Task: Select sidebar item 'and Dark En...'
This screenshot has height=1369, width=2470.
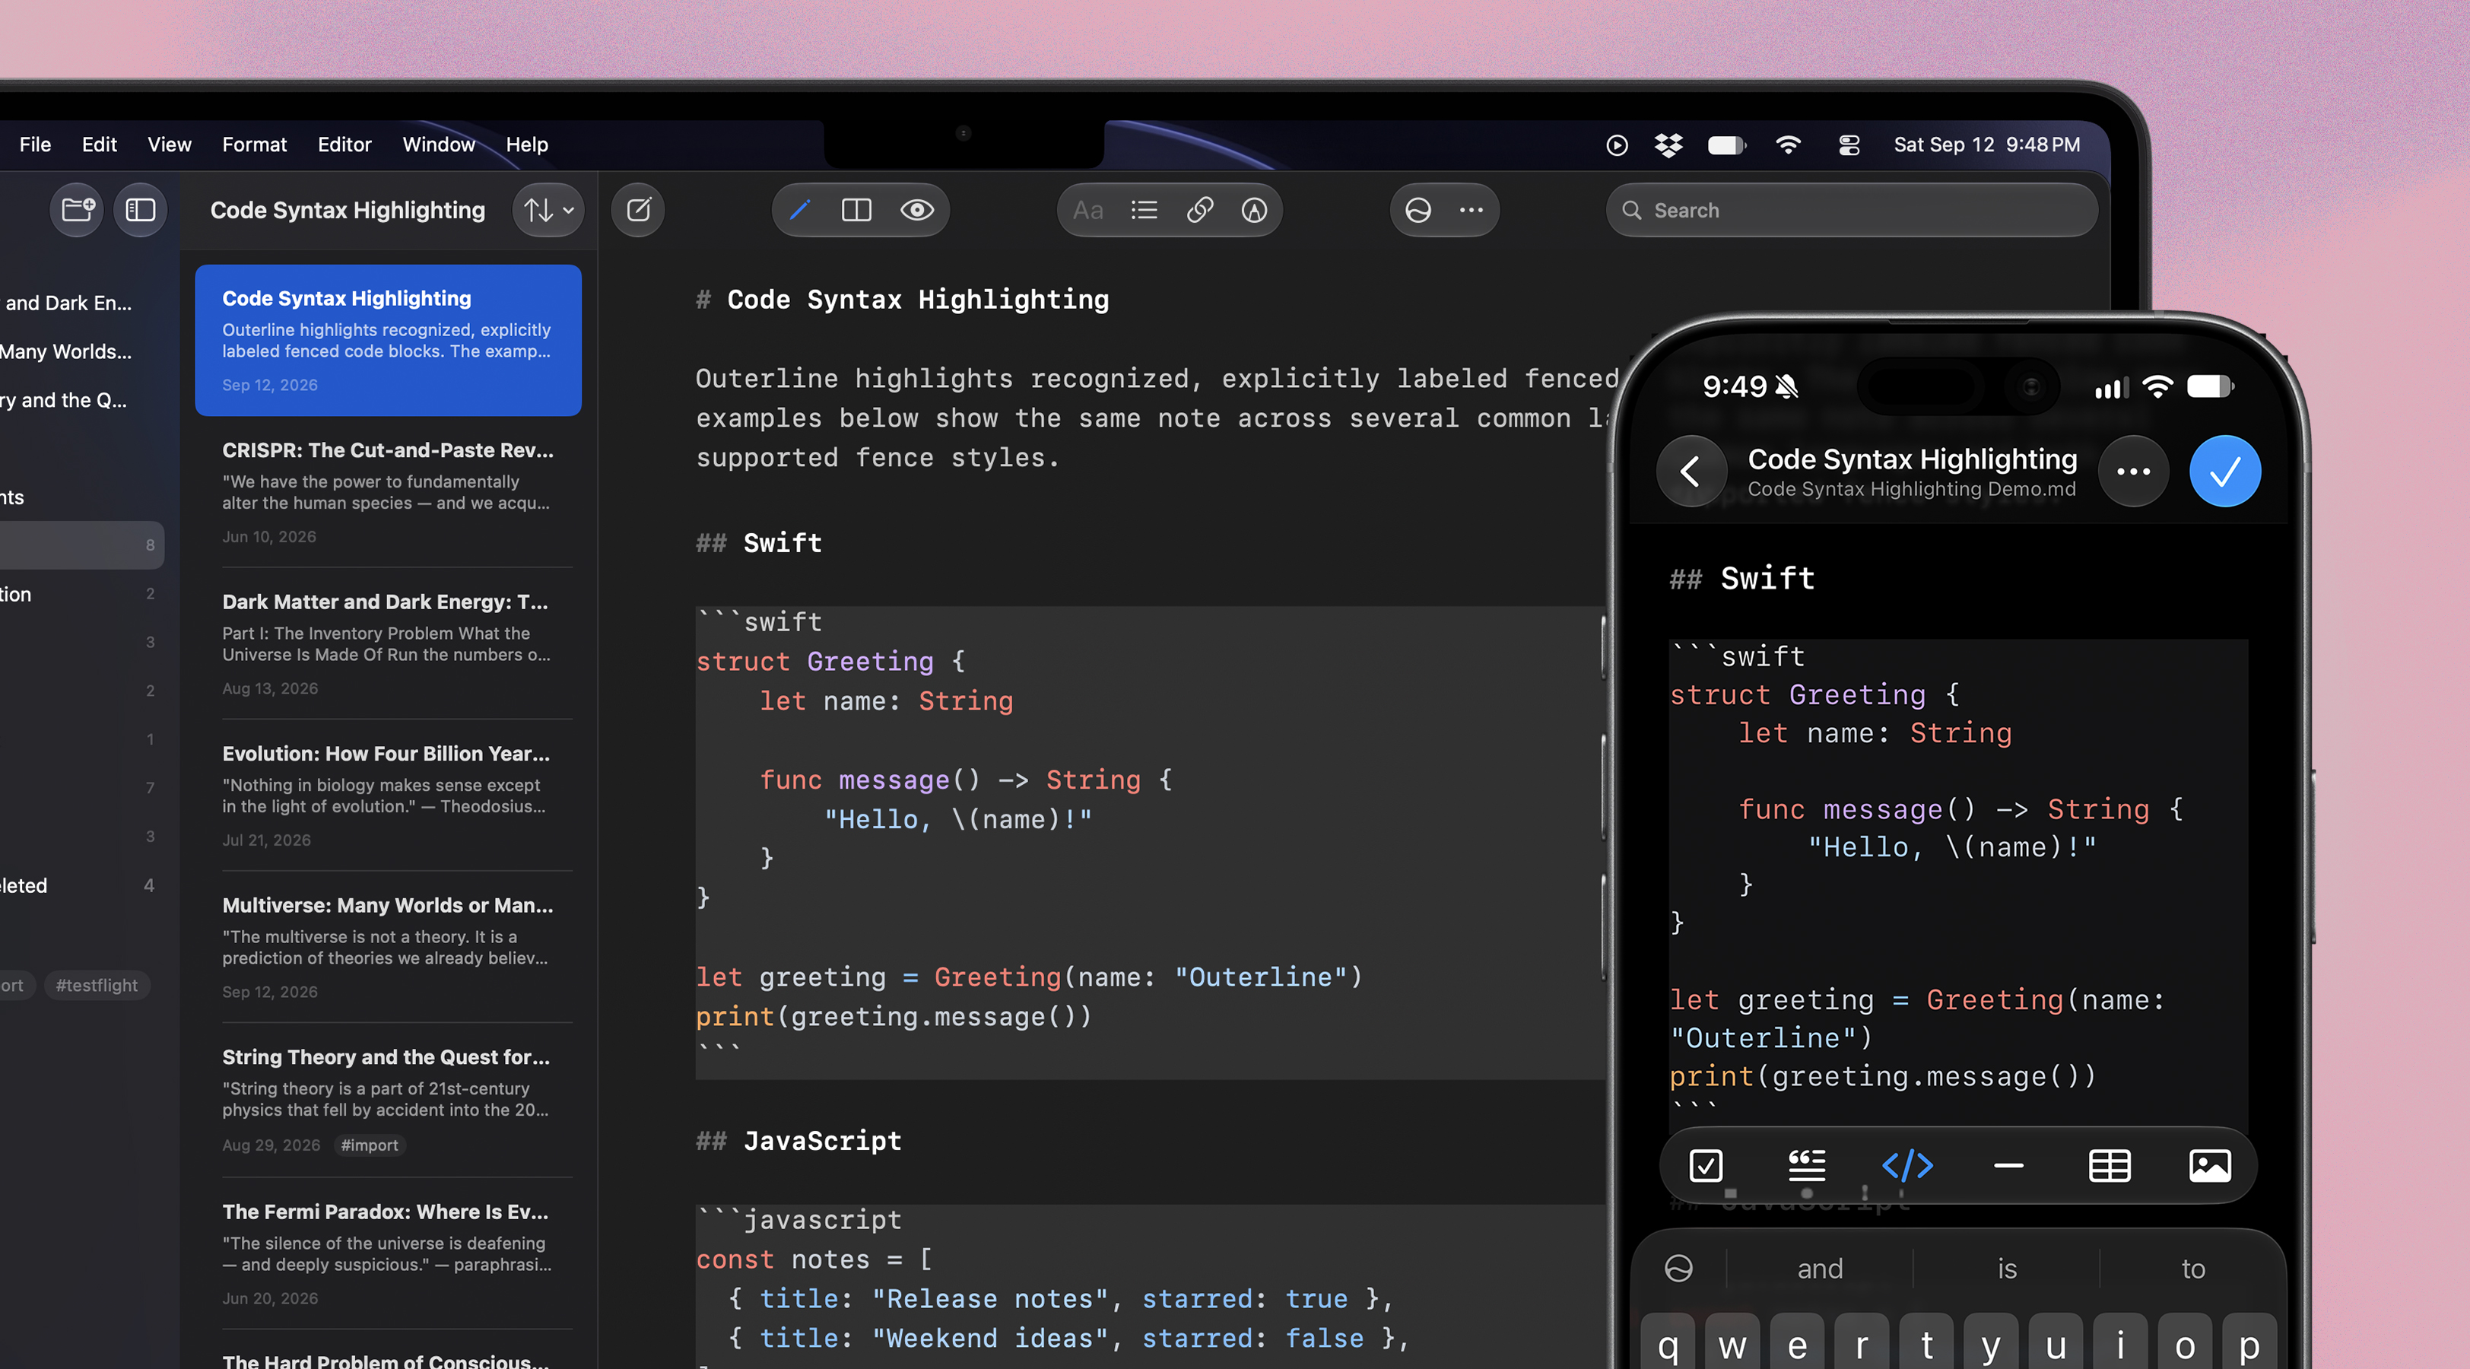Action: [69, 303]
